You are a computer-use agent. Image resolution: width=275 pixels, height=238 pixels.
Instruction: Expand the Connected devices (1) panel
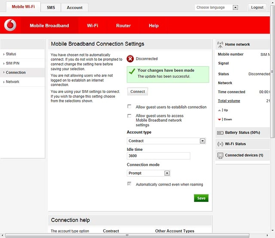(242, 156)
